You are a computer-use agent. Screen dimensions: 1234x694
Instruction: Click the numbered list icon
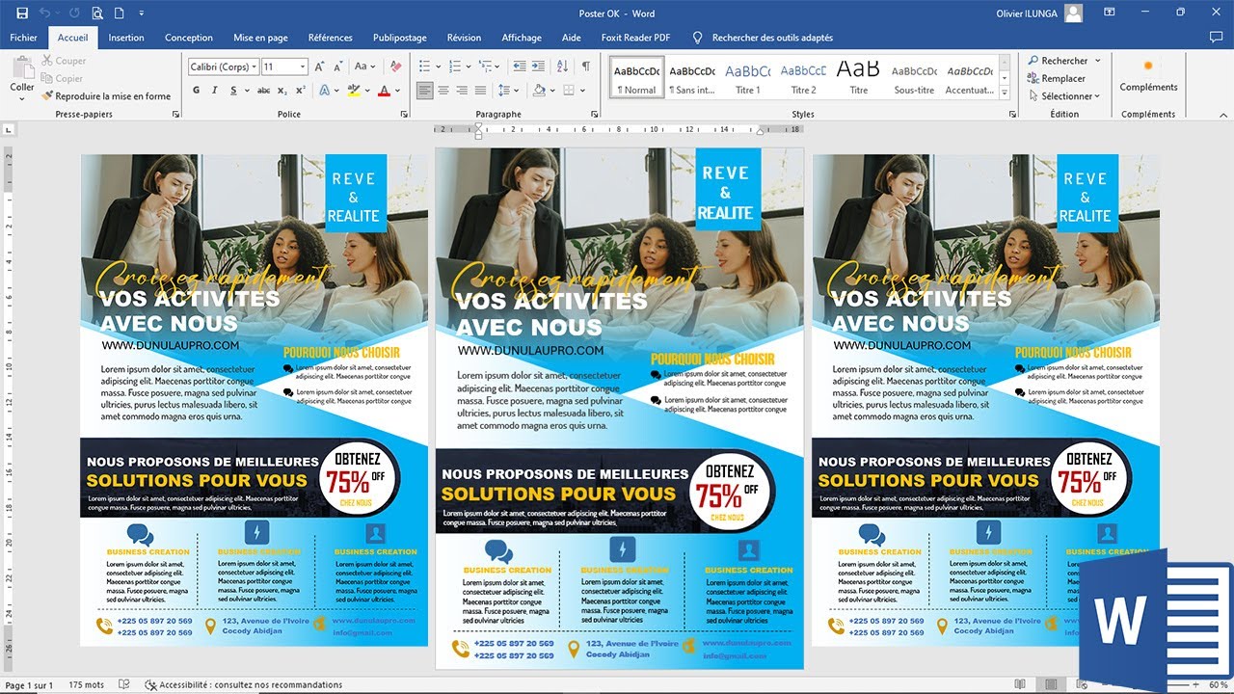point(453,67)
